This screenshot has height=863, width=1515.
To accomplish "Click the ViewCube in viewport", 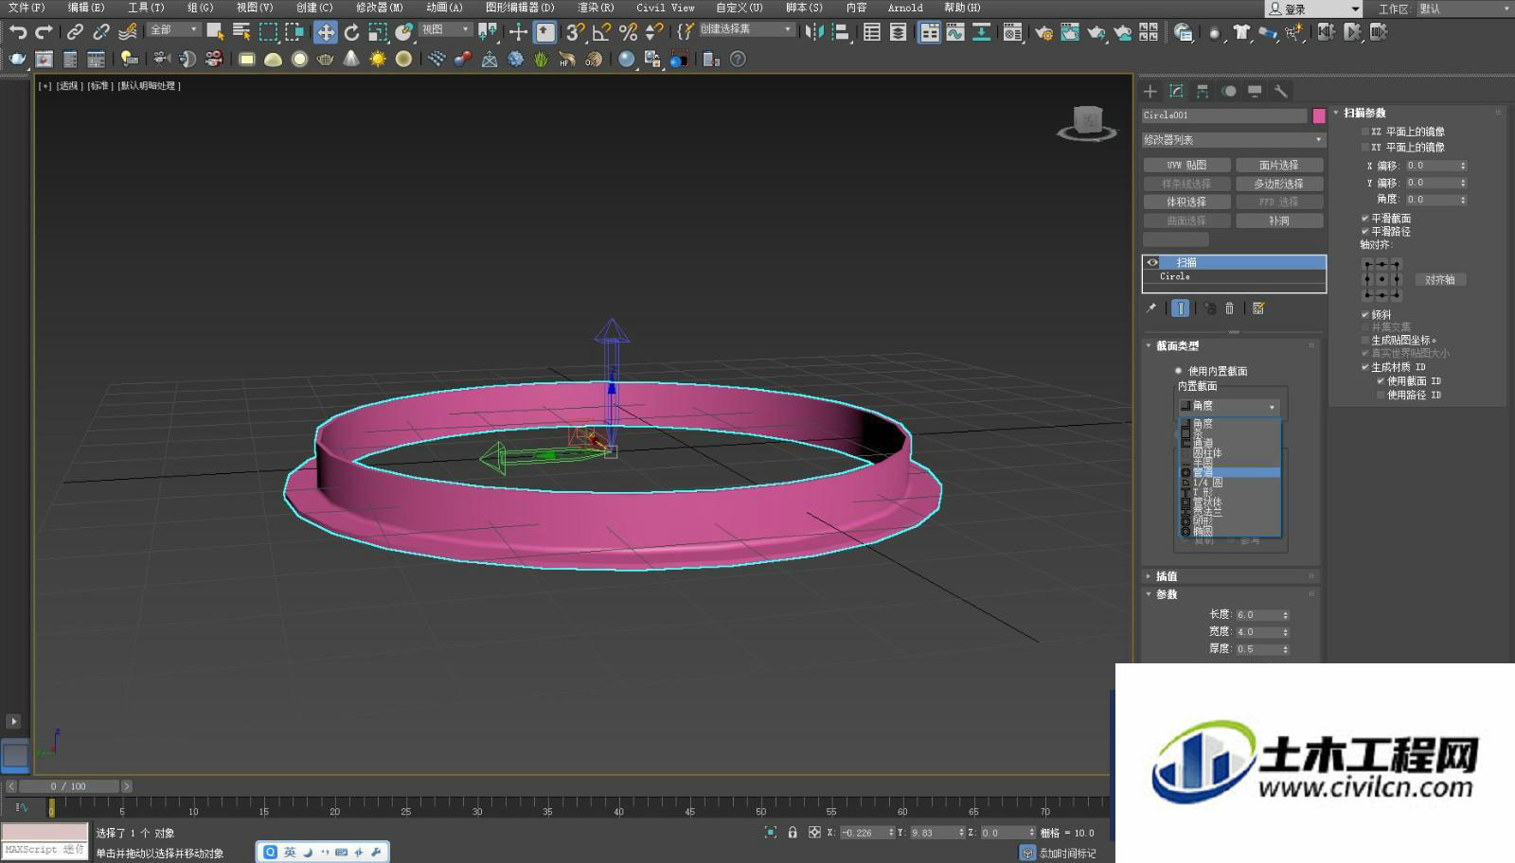I will click(1087, 123).
